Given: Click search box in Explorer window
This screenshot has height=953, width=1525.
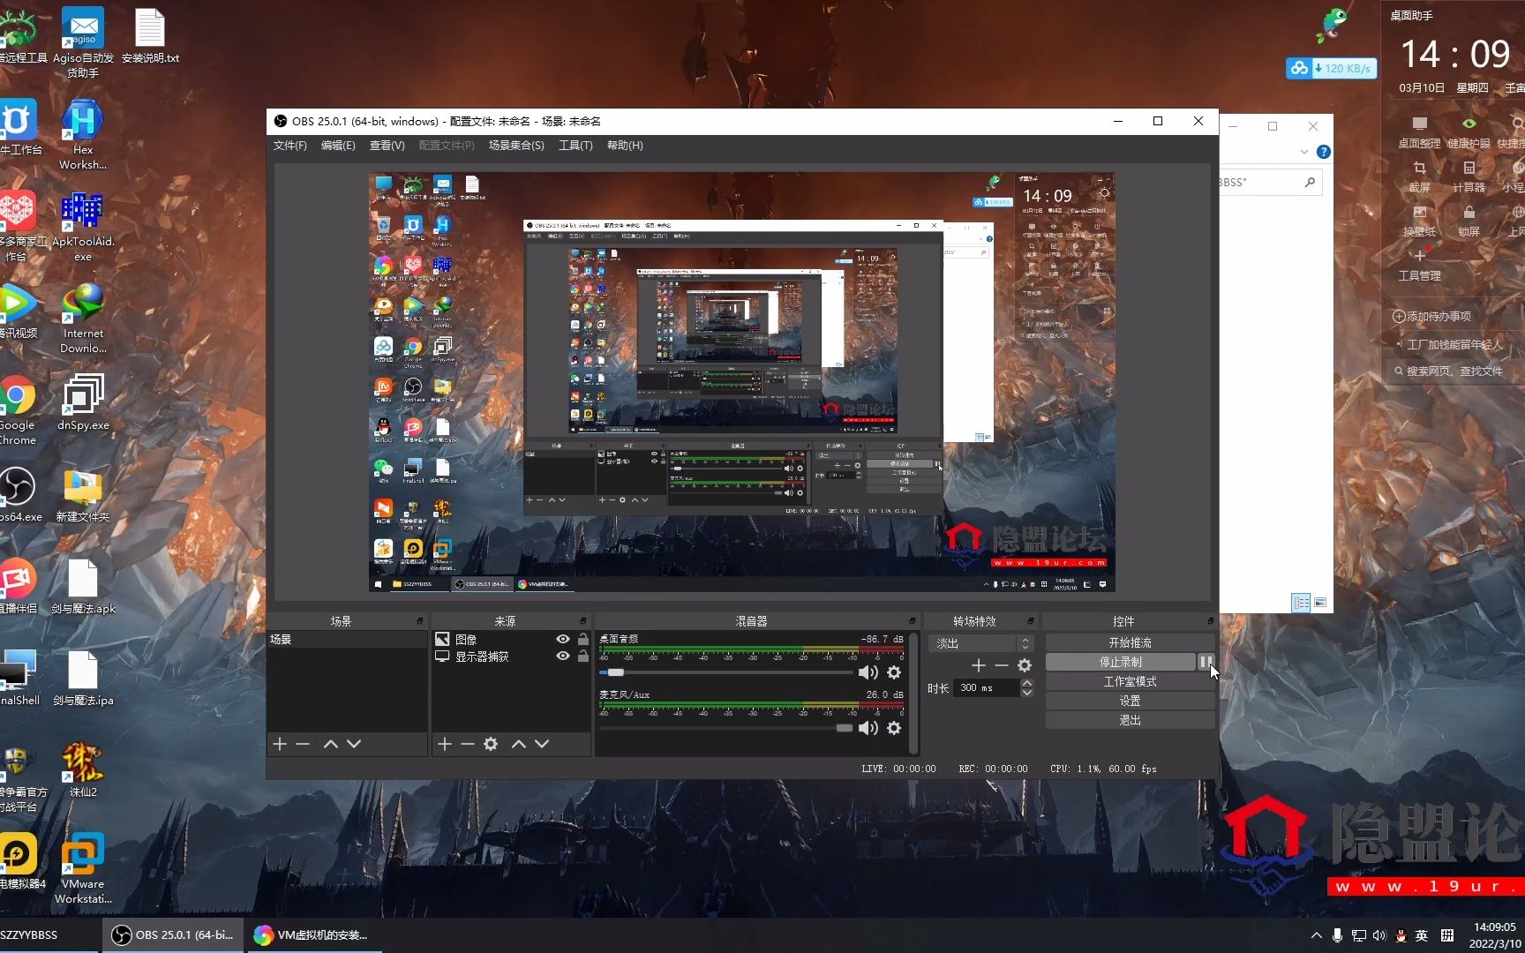Looking at the screenshot, I should 1269,183.
